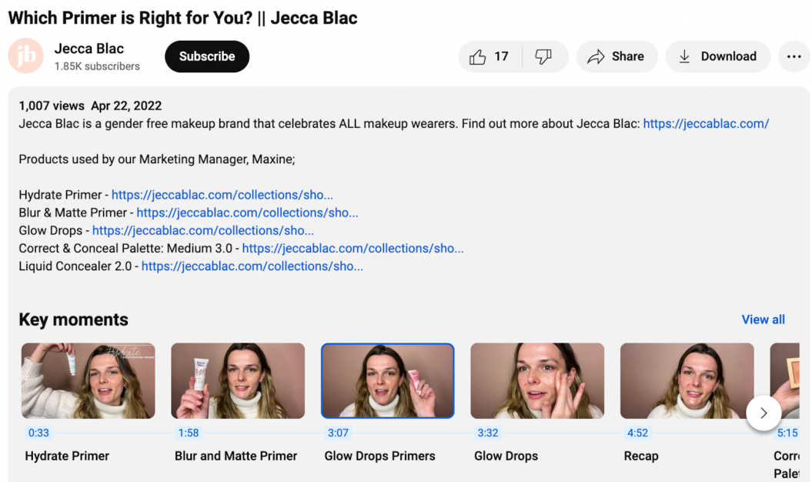812x482 pixels.
Task: Follow the Glow Drops product link
Action: pos(203,230)
